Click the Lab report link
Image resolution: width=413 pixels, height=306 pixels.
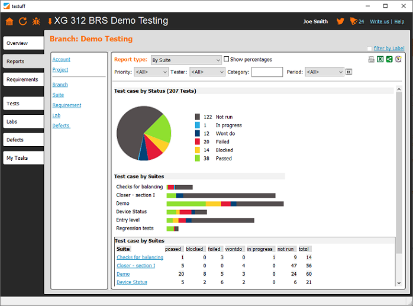click(x=56, y=115)
